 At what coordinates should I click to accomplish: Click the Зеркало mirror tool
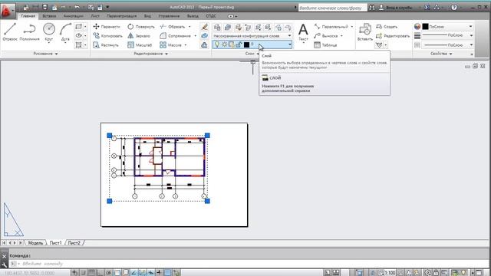(139, 36)
